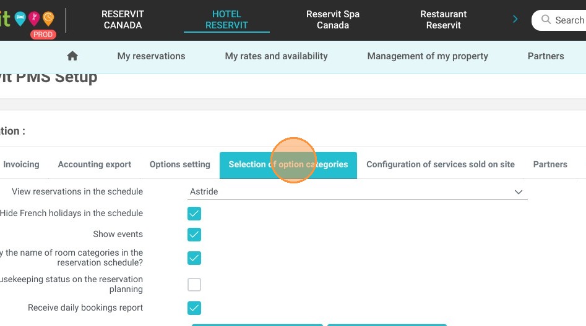Click the Receive daily bookings report label
This screenshot has width=586, height=326.
(x=85, y=307)
